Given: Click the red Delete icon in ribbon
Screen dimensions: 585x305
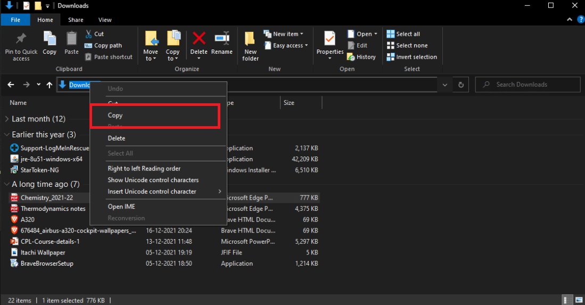Looking at the screenshot, I should [x=199, y=39].
